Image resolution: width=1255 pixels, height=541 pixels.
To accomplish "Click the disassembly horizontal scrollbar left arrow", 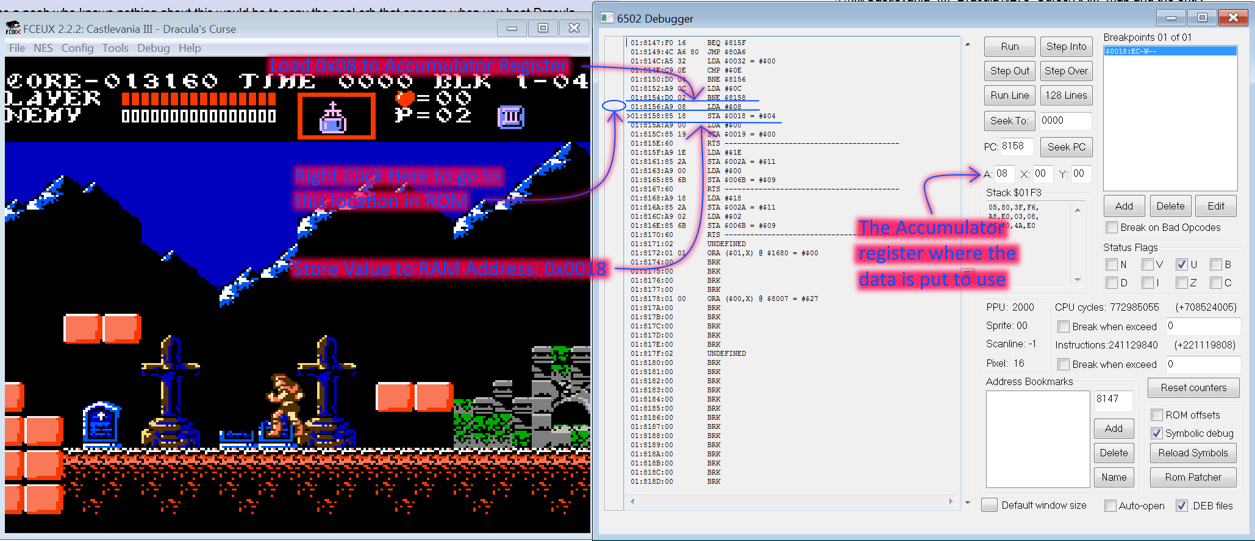I will click(x=632, y=501).
